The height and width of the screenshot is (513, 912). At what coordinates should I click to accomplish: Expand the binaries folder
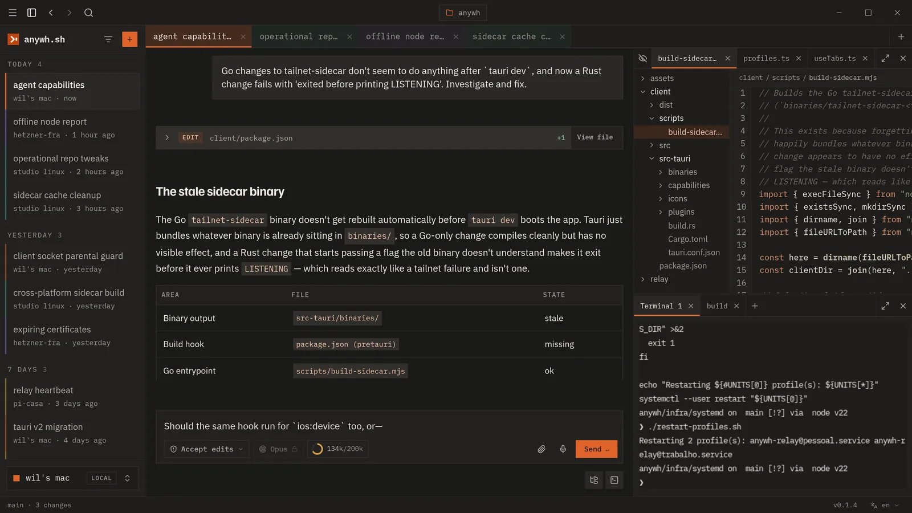tap(682, 172)
